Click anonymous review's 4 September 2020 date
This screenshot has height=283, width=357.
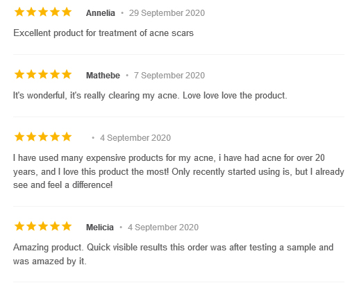[135, 138]
